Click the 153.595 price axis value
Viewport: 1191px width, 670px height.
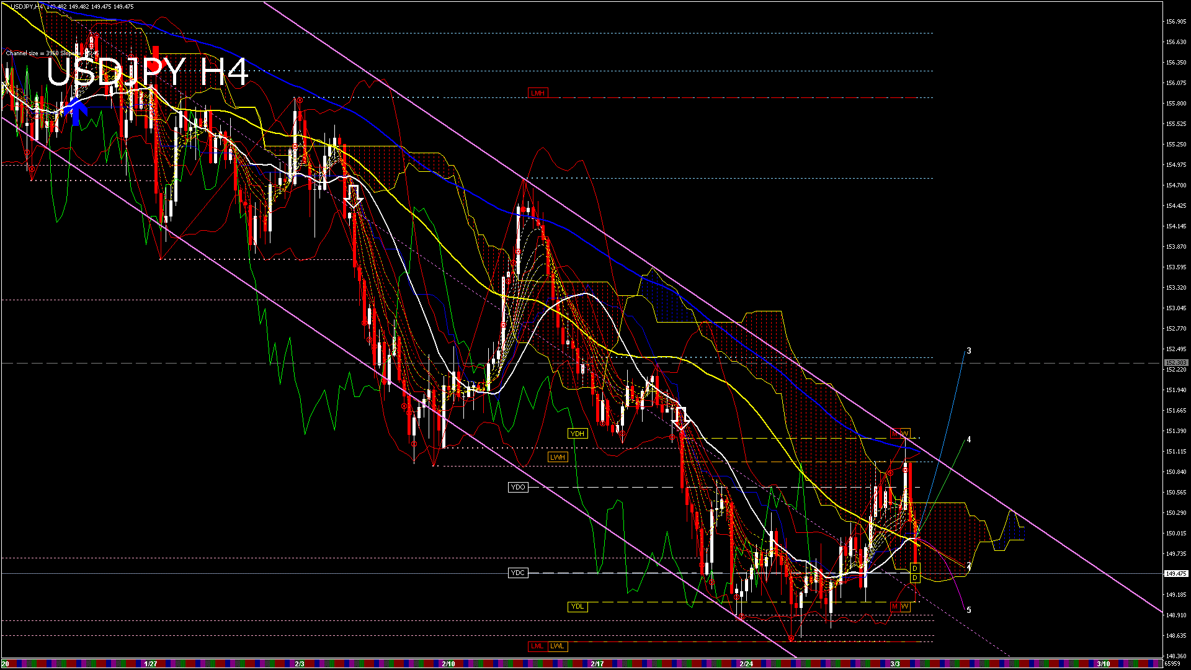point(1176,267)
